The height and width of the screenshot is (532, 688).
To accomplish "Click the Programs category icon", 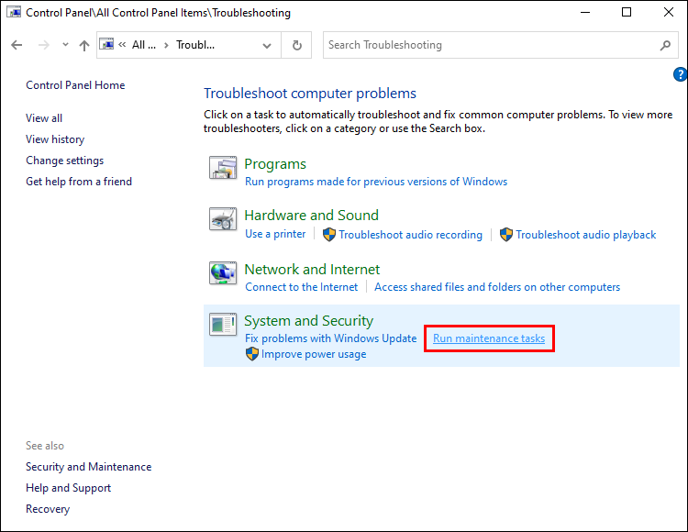I will [224, 168].
